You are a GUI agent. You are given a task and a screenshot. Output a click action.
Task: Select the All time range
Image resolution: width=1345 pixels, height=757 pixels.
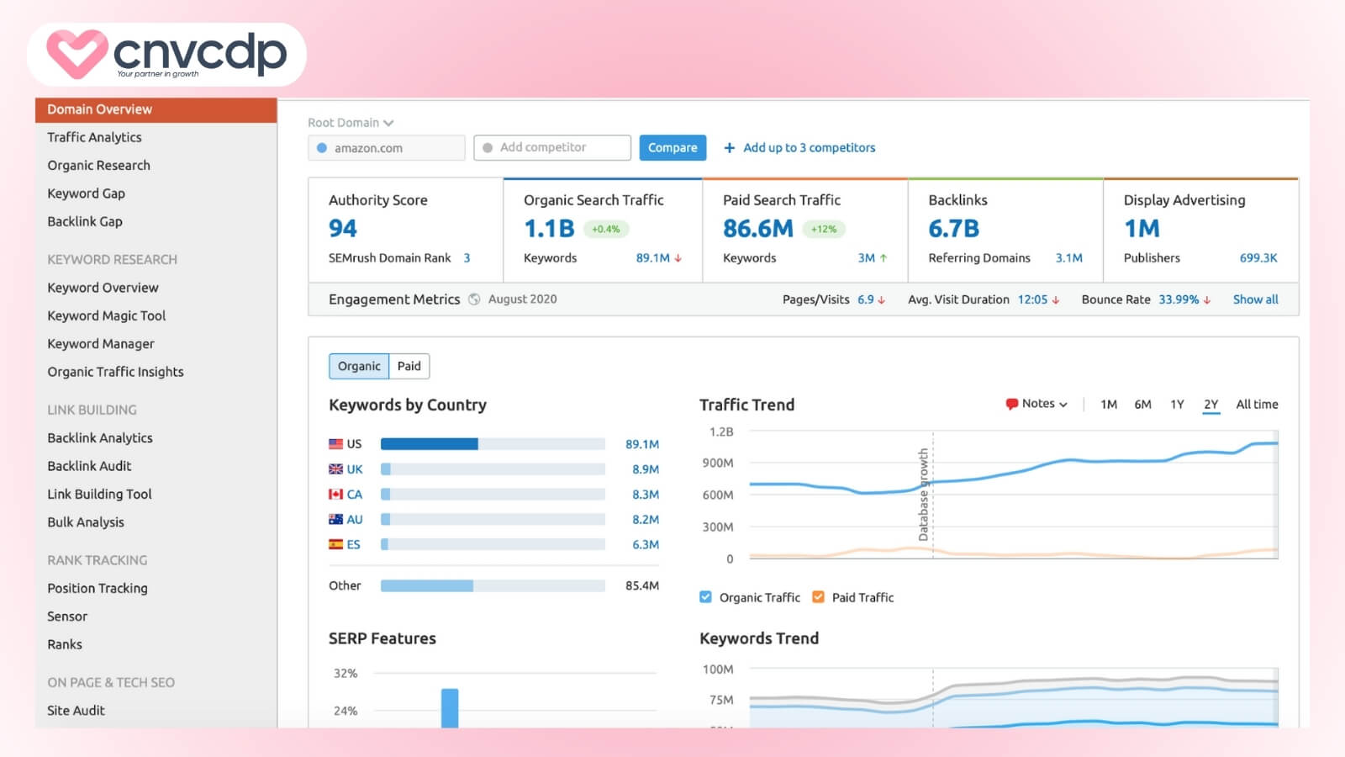click(1257, 405)
